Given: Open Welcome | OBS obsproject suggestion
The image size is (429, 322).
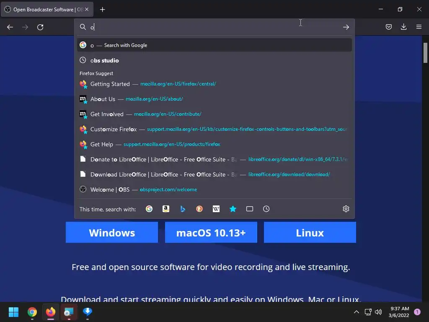Looking at the screenshot, I should (214, 189).
